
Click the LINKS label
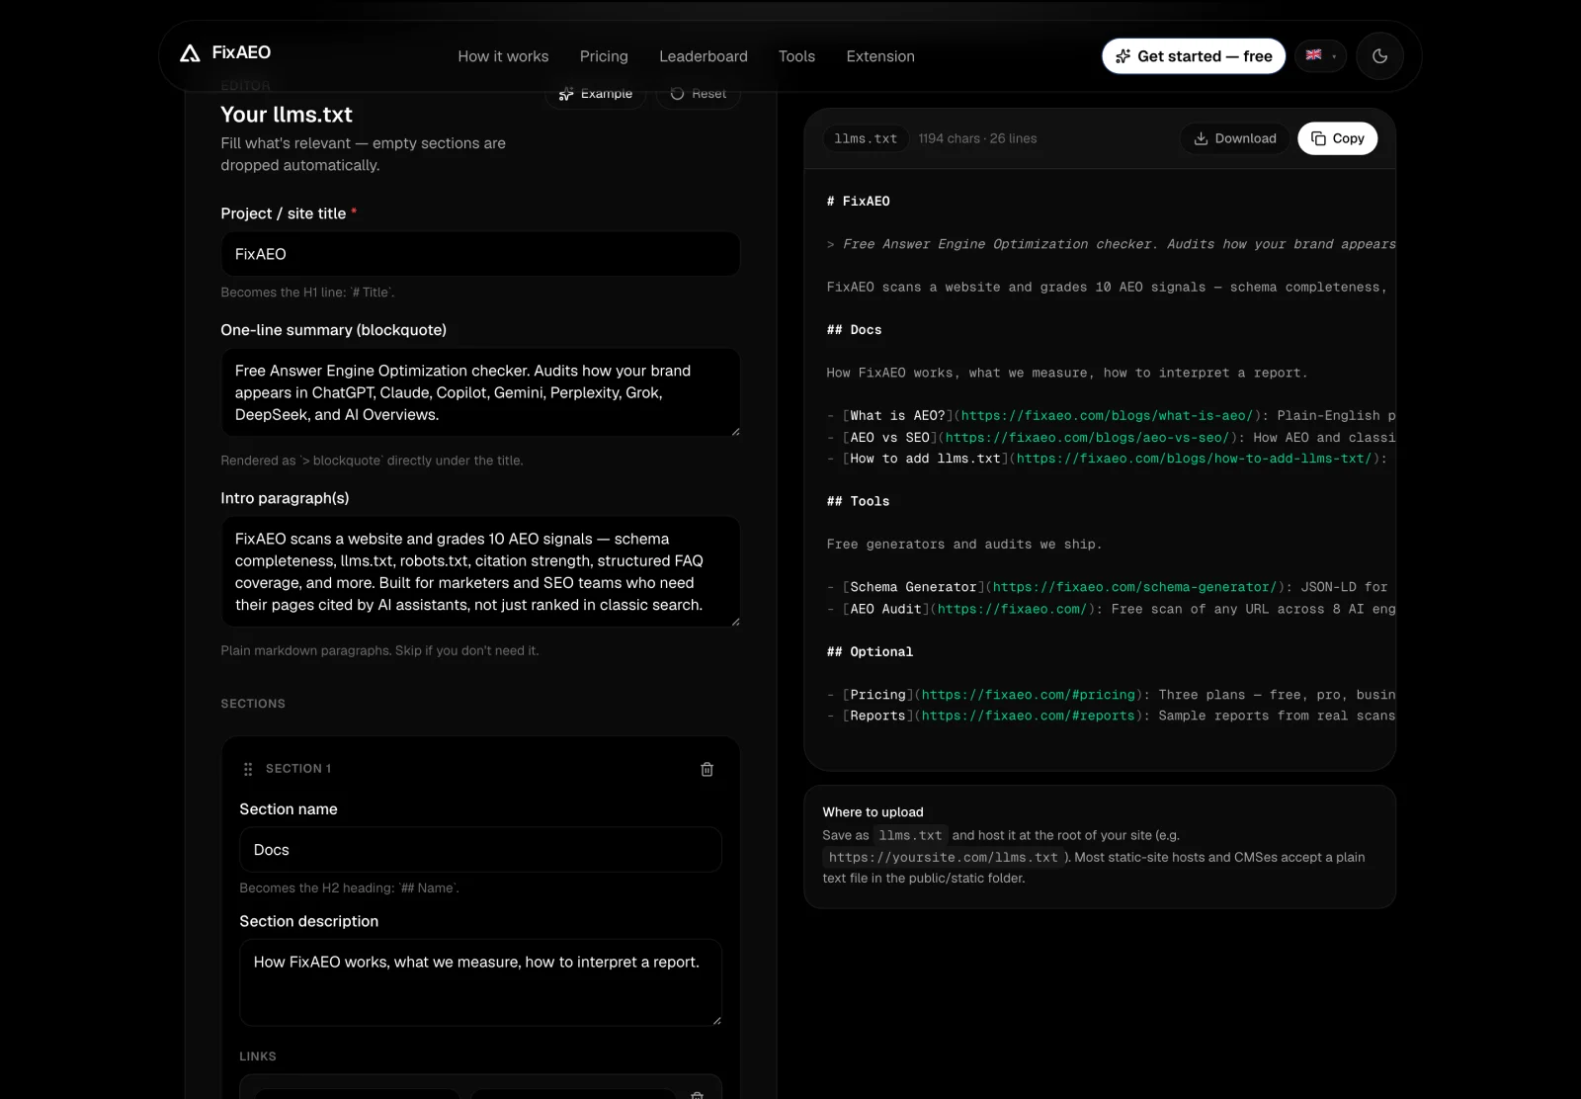[x=258, y=1057]
